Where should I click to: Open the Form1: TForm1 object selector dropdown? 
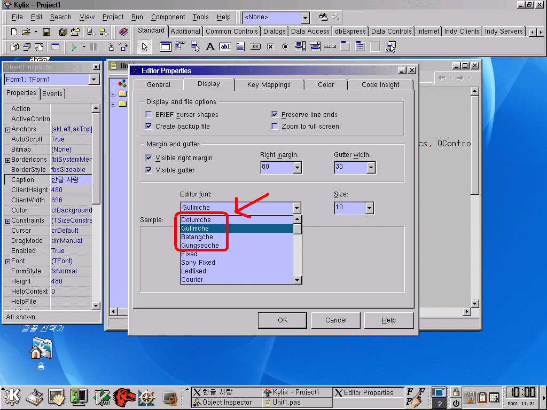click(x=94, y=80)
